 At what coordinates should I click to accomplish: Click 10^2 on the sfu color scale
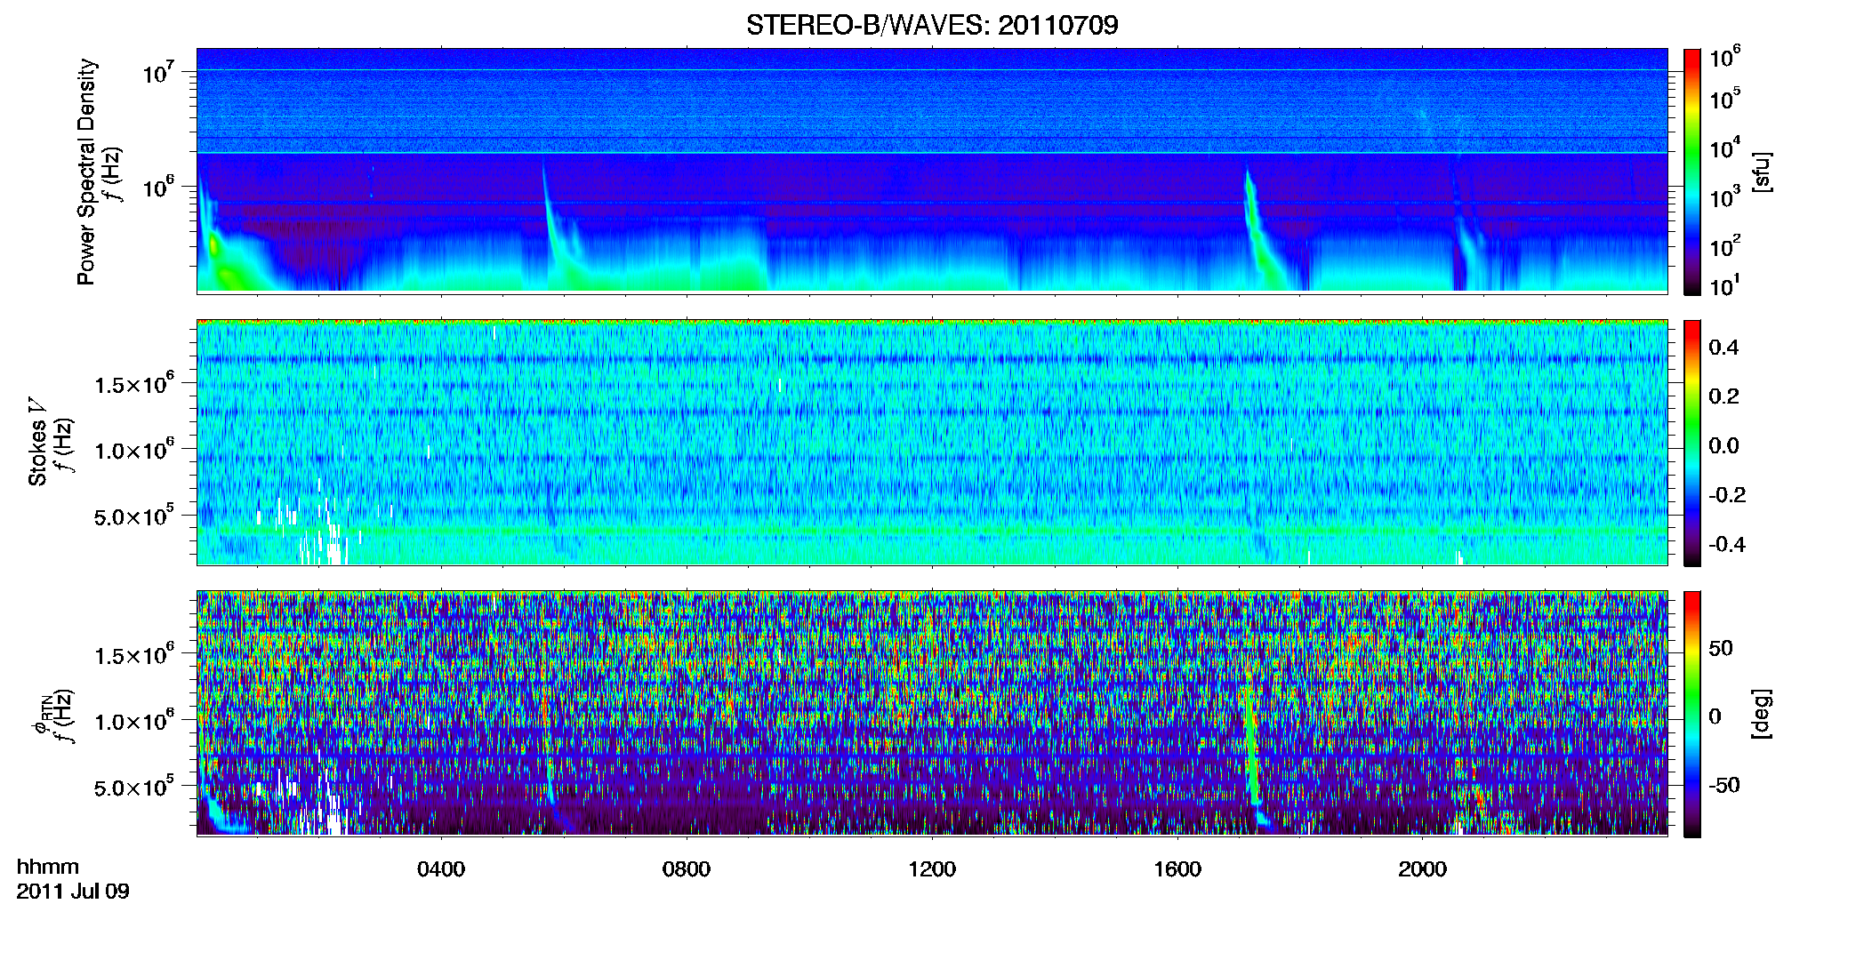tap(1725, 245)
